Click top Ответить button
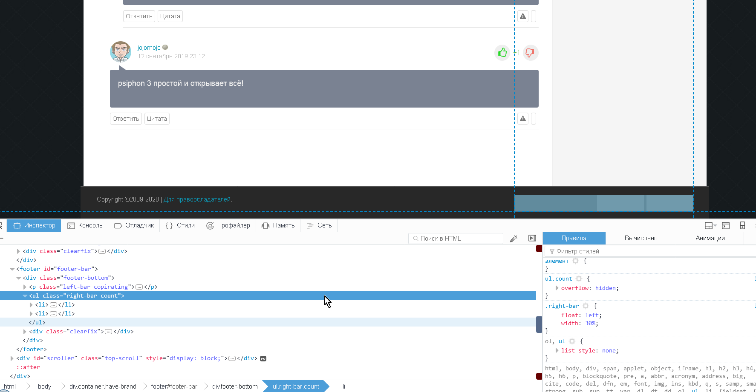 click(139, 16)
